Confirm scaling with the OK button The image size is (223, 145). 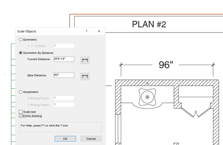click(65, 138)
